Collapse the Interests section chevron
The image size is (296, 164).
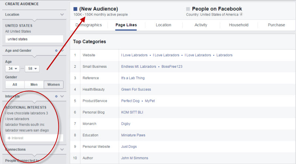pyautogui.click(x=62, y=96)
